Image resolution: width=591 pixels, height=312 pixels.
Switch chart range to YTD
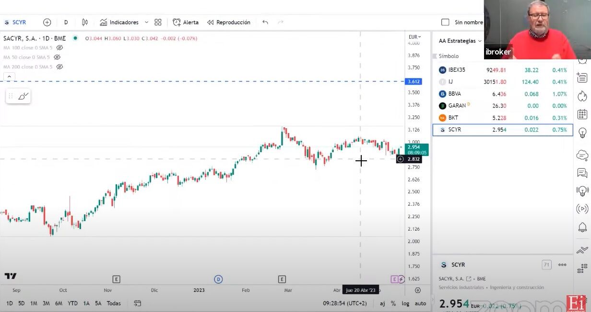[x=72, y=303]
